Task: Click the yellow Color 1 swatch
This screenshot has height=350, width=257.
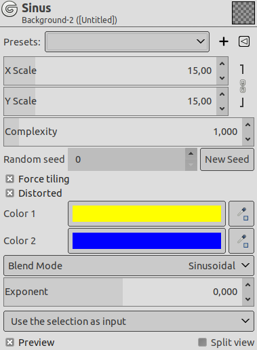Action: tap(146, 214)
